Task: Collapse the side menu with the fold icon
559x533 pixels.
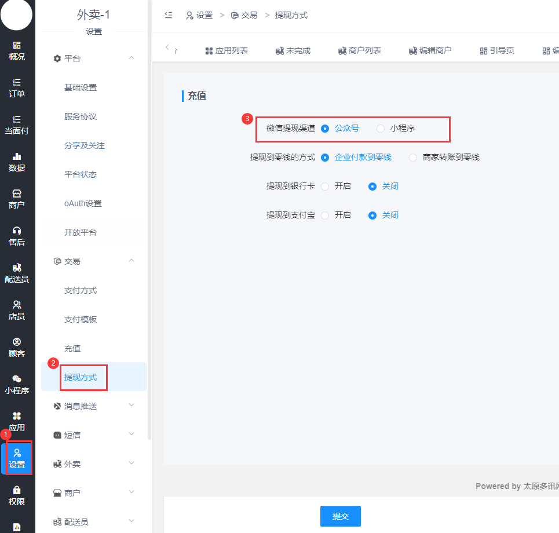Action: coord(168,15)
